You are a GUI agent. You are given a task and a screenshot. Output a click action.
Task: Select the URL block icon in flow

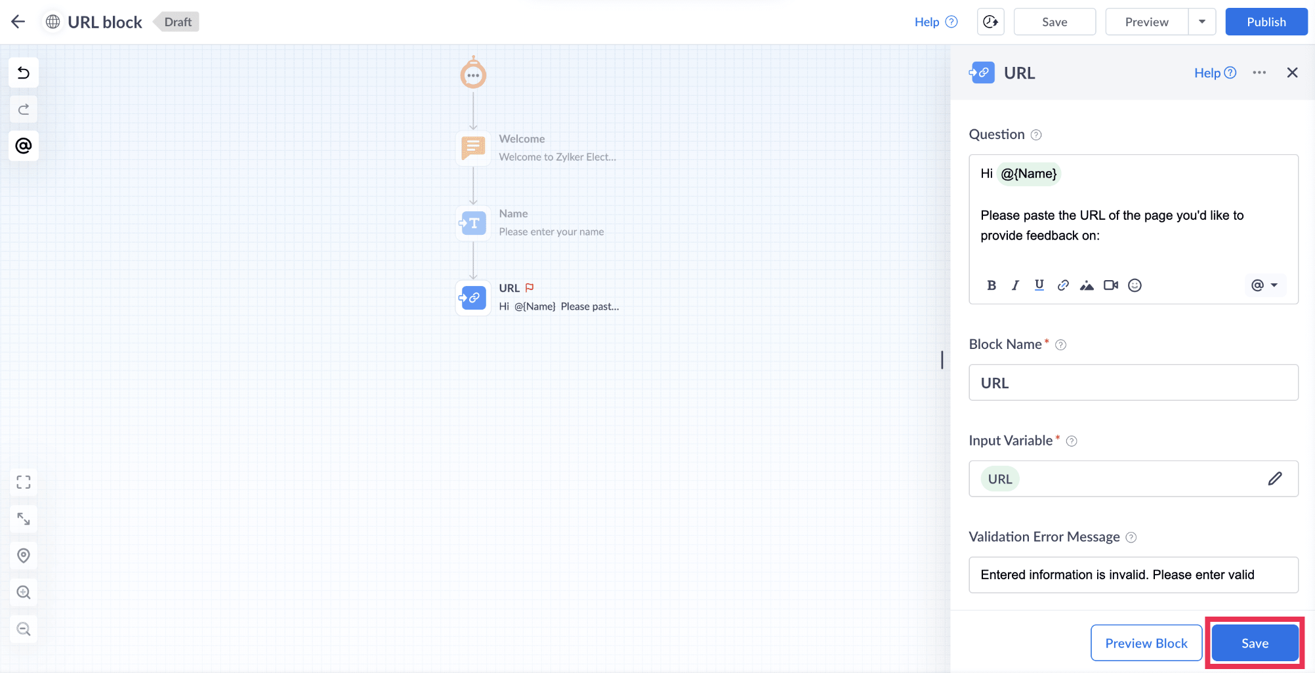(473, 298)
